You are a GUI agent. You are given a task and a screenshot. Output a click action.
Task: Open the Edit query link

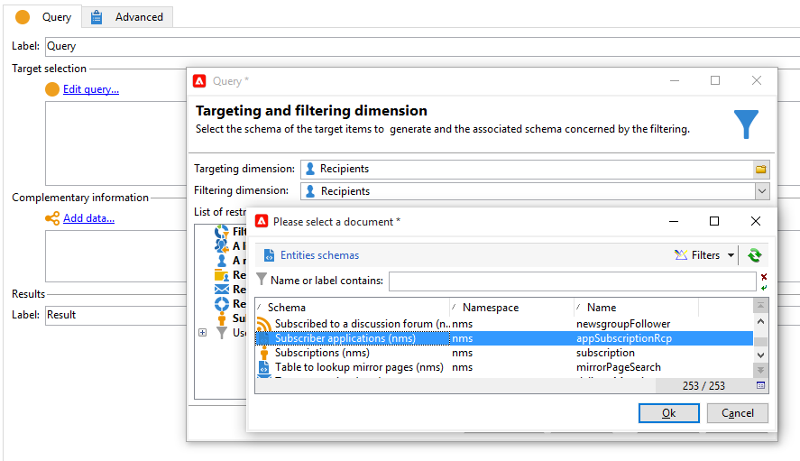[x=91, y=89]
